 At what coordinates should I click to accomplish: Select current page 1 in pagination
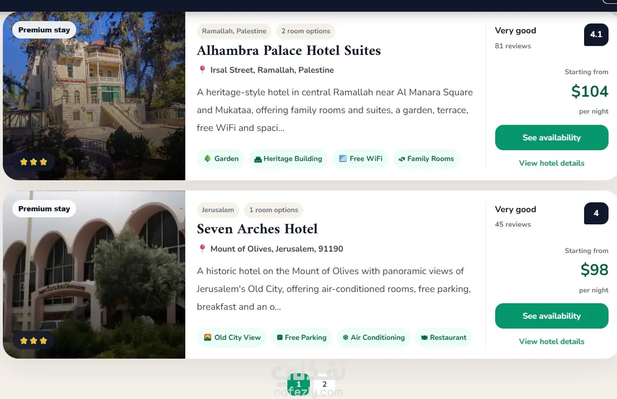point(299,384)
